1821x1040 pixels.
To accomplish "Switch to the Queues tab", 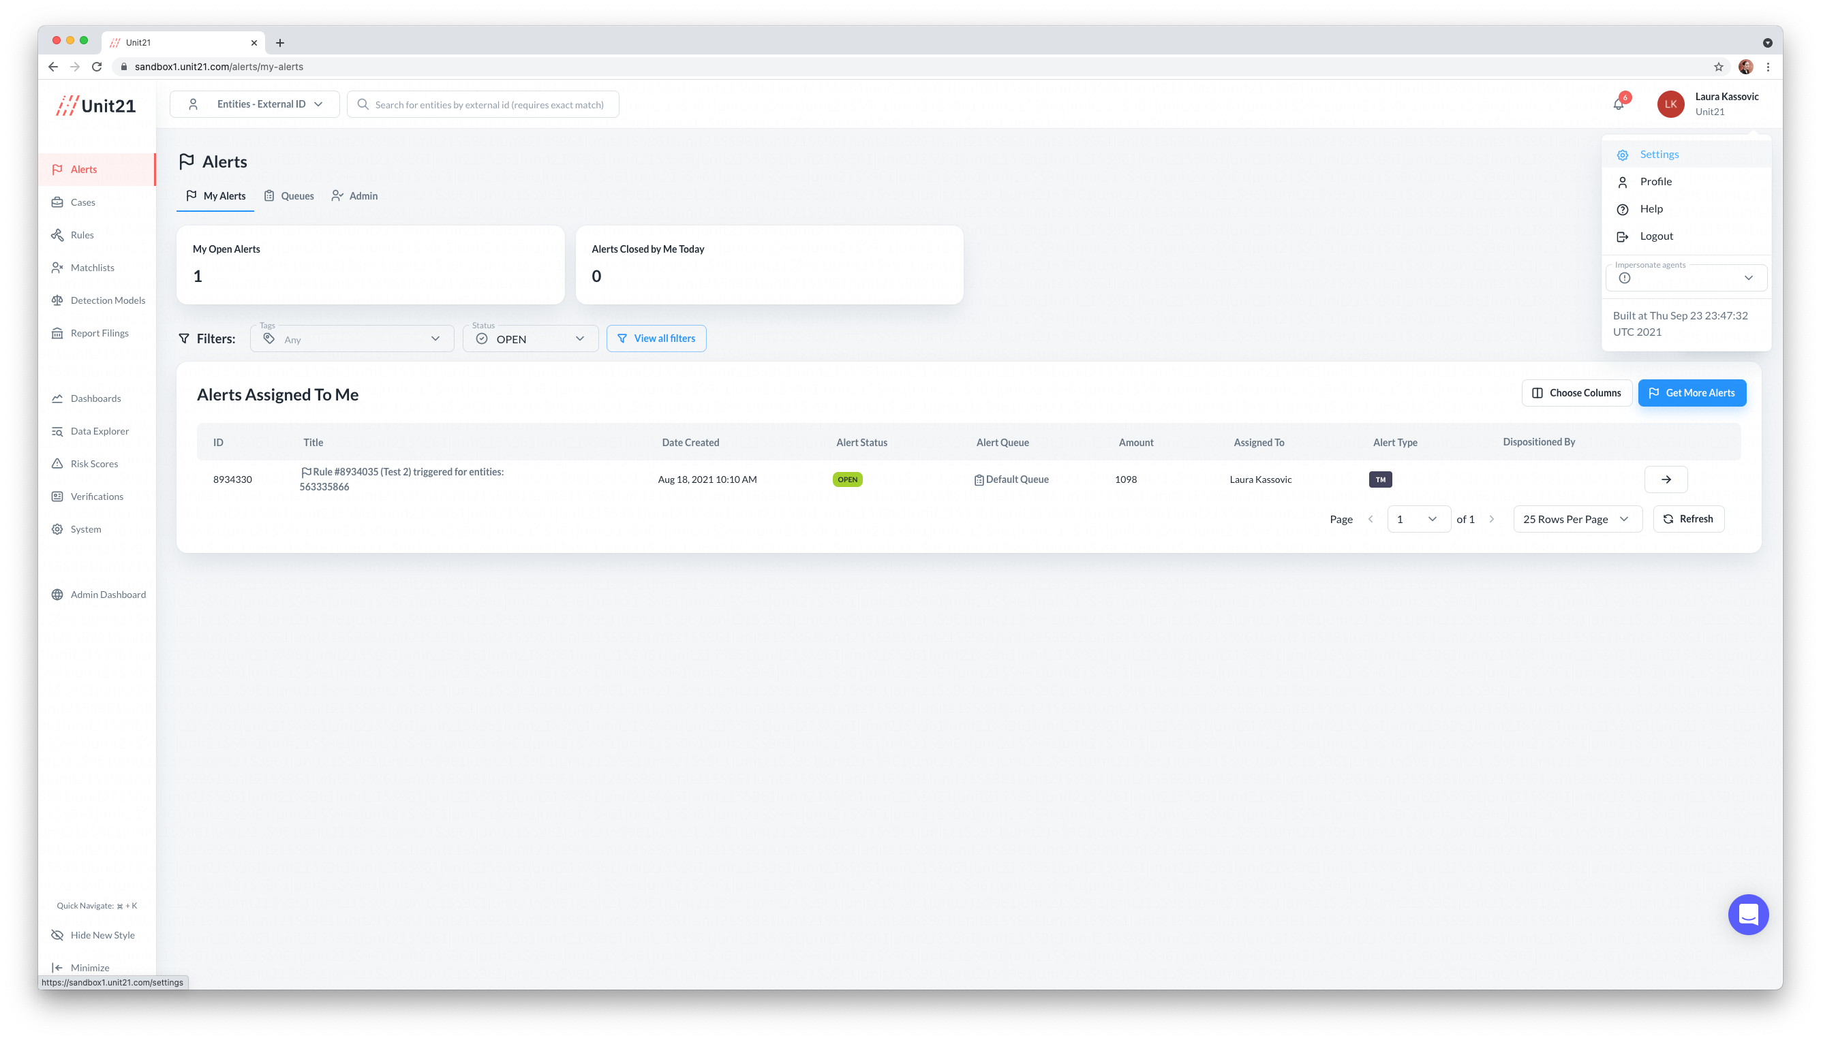I will (290, 195).
